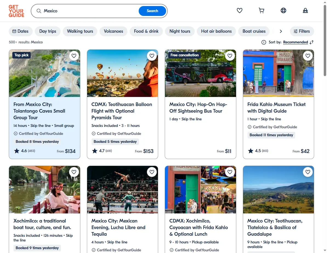Select the Food & drink chip
The image size is (327, 253).
pyautogui.click(x=146, y=31)
